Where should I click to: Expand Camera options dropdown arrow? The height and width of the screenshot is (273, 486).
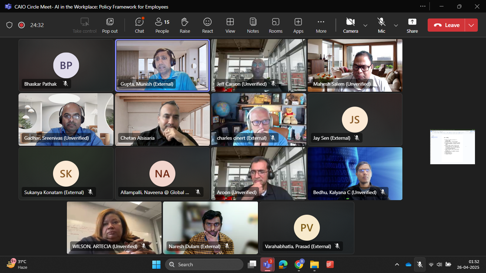click(x=365, y=25)
